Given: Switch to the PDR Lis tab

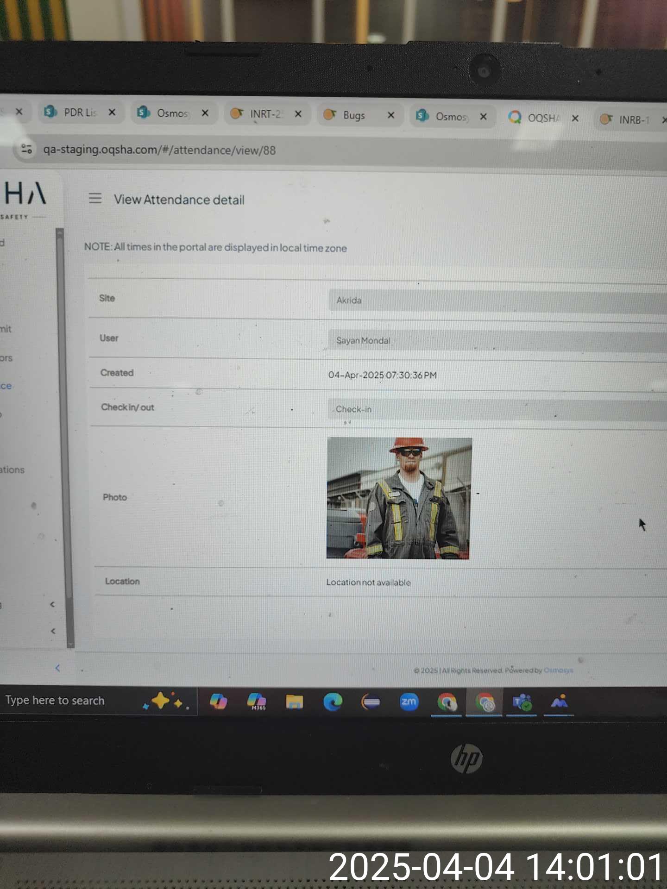Looking at the screenshot, I should click(80, 113).
